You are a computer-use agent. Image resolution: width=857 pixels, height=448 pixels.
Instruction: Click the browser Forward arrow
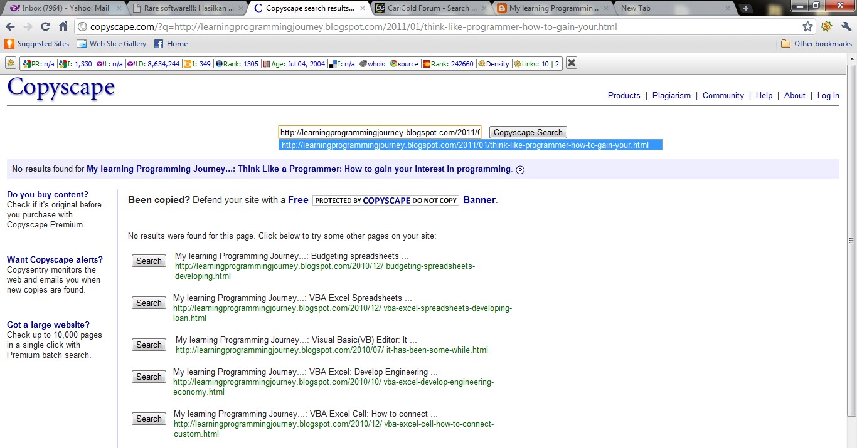28,27
